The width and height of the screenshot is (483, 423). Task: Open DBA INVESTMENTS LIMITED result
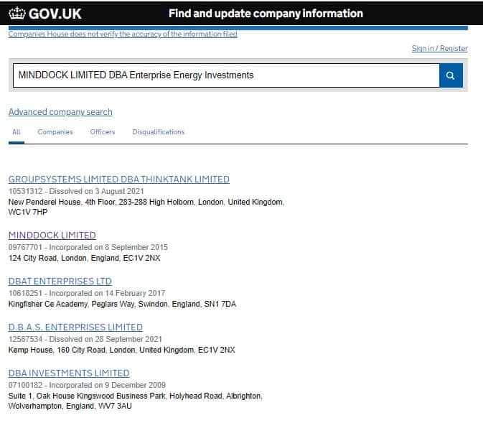[x=69, y=373]
